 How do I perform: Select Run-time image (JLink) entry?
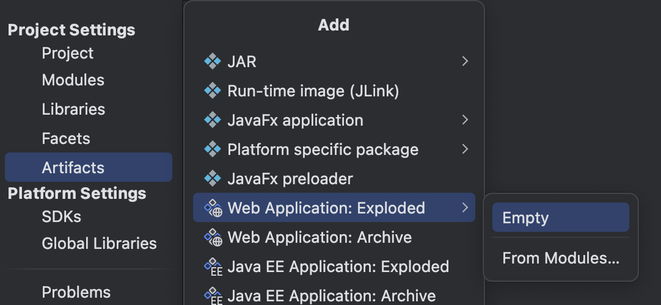tap(334, 91)
